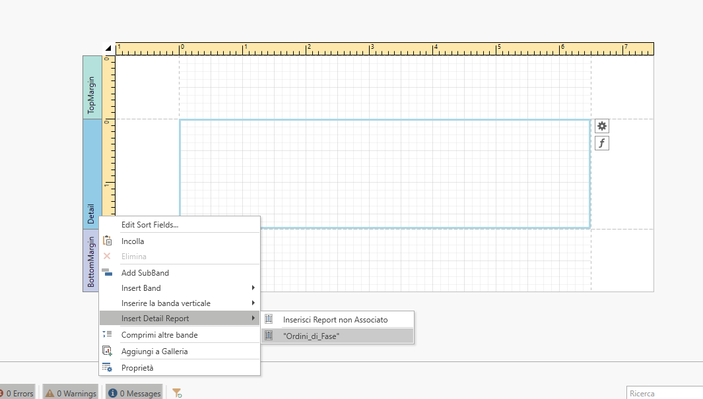703x399 pixels.
Task: Open the band smart tag gear icon
Action: click(601, 126)
